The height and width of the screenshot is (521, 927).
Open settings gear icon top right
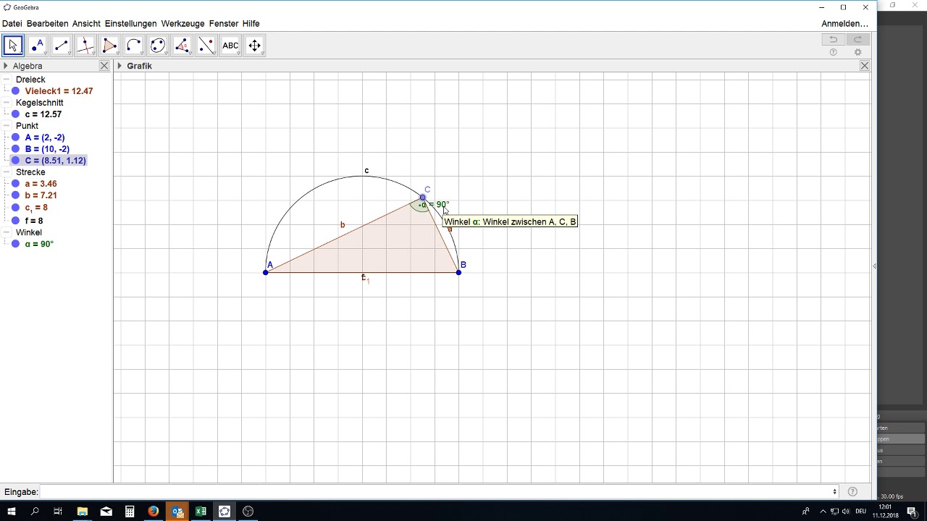click(x=858, y=53)
